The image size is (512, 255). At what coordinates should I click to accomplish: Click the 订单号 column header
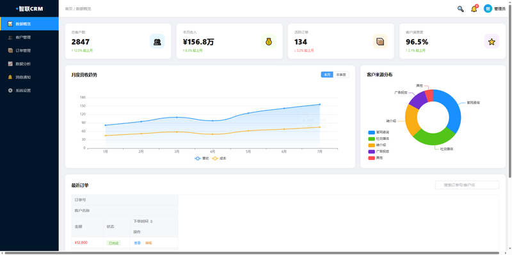[x=125, y=200]
